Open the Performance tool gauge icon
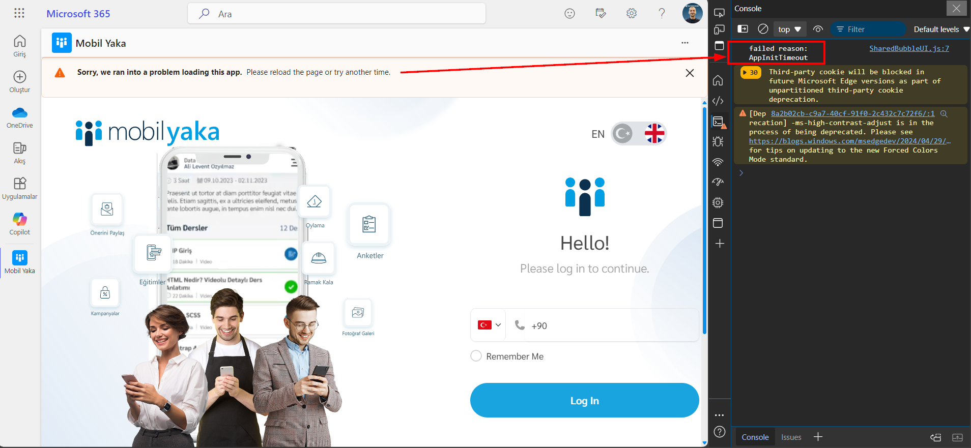Screen dimensions: 971x448 (x=718, y=182)
